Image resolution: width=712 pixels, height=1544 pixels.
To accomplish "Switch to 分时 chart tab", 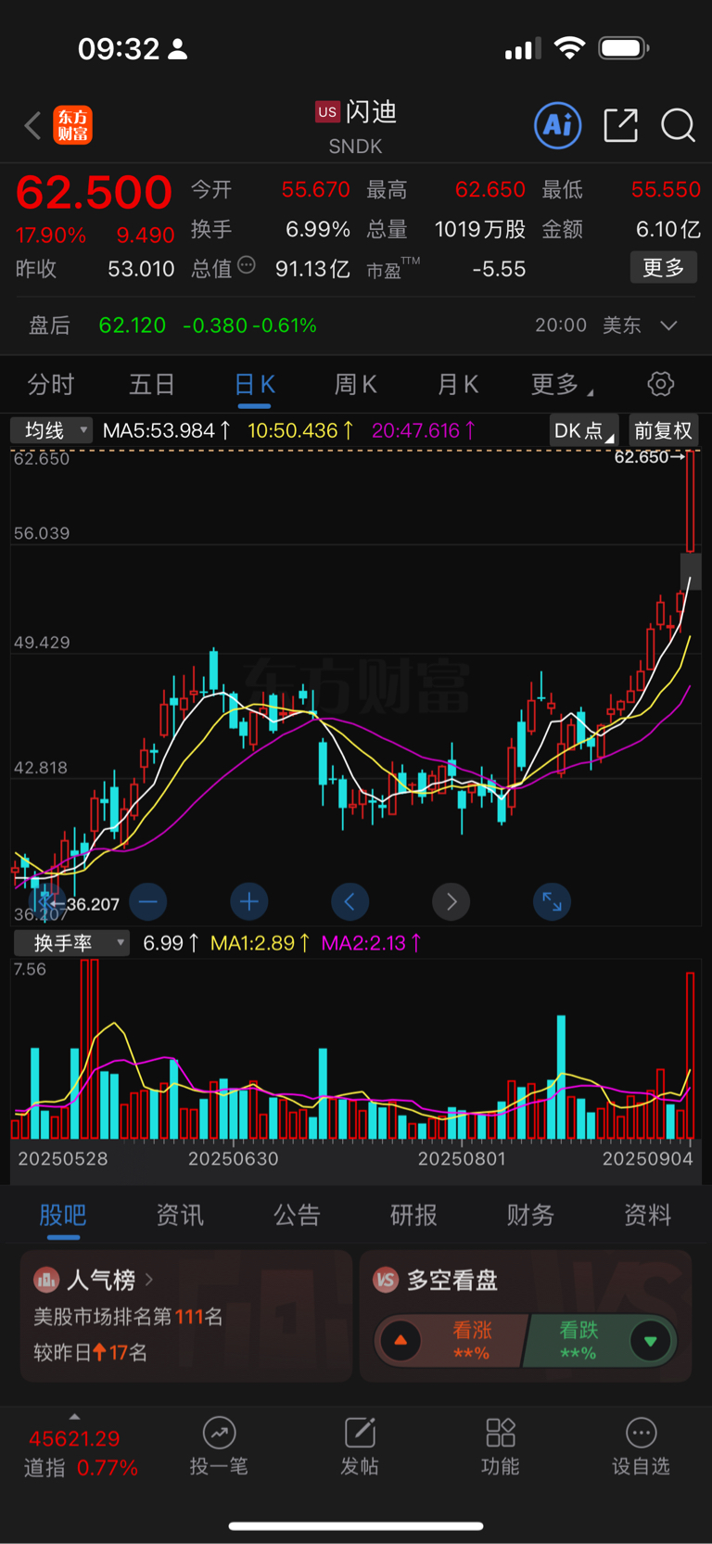I will click(x=51, y=384).
